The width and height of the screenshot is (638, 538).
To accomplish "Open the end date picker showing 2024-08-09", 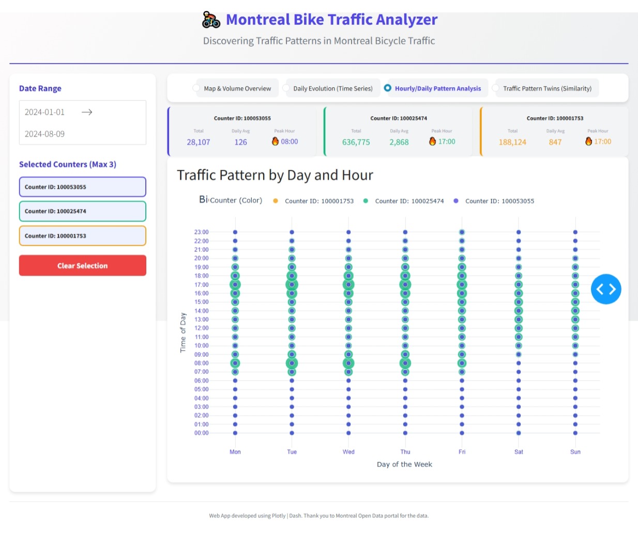I will click(44, 134).
